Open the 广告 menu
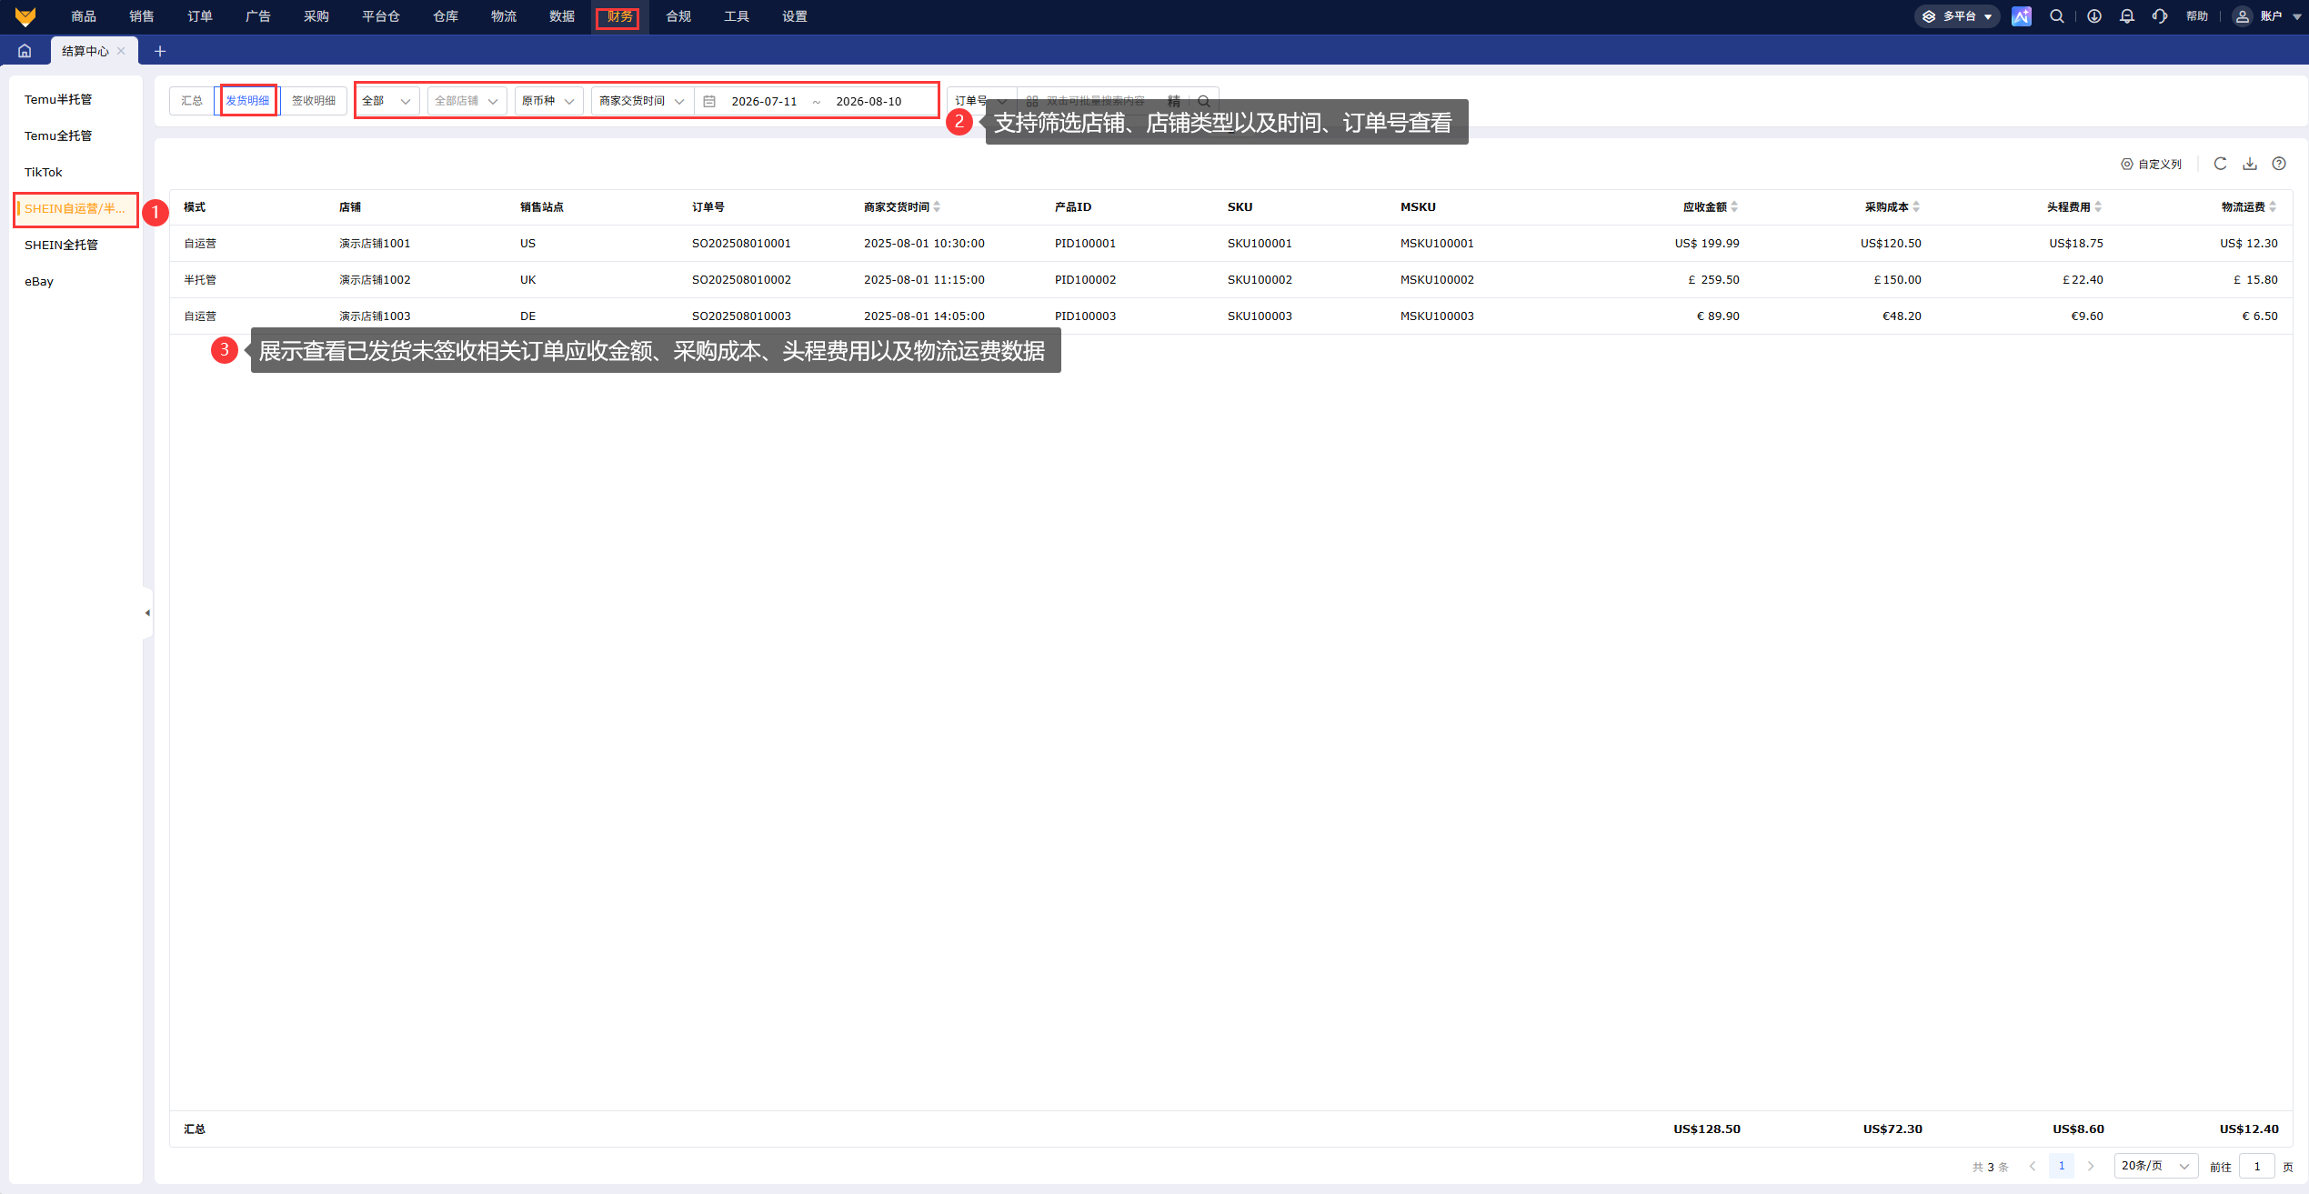The image size is (2309, 1194). 258,16
